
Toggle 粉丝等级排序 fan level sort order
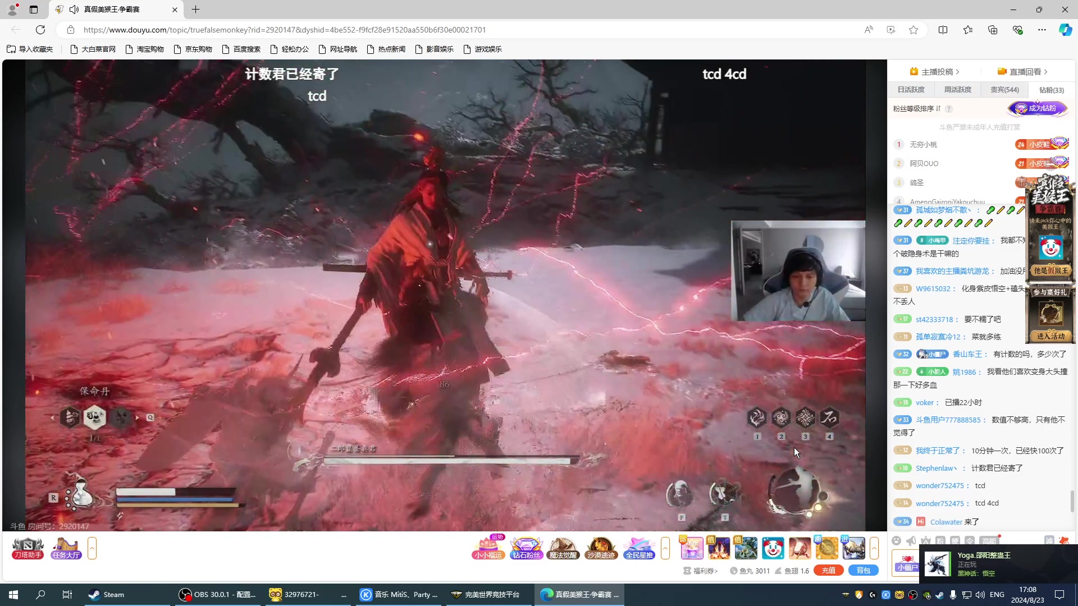916,109
